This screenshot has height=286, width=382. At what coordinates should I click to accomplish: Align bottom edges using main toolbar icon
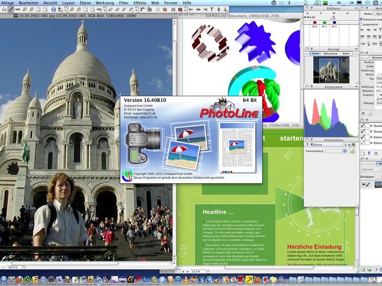tap(225, 9)
